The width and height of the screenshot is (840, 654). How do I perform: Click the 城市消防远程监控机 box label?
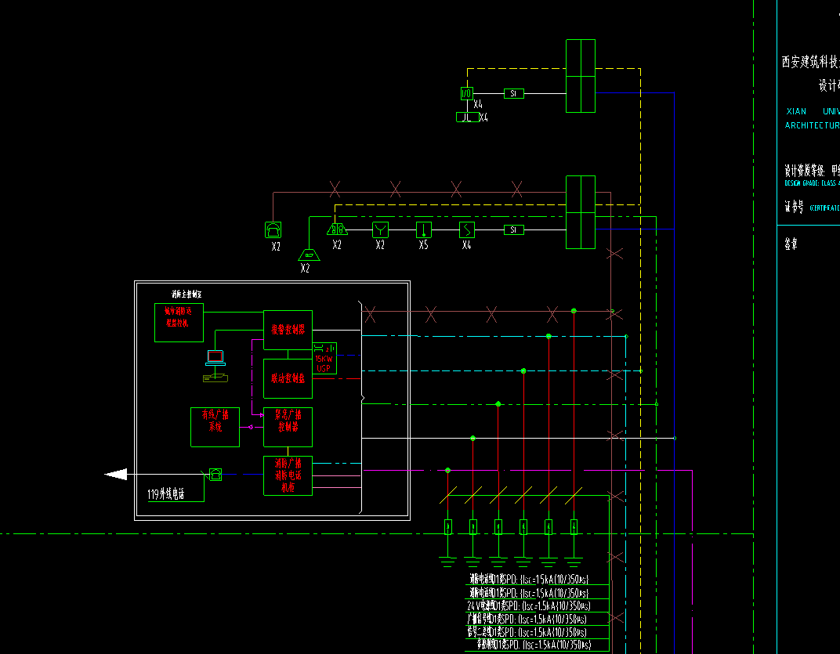click(178, 316)
